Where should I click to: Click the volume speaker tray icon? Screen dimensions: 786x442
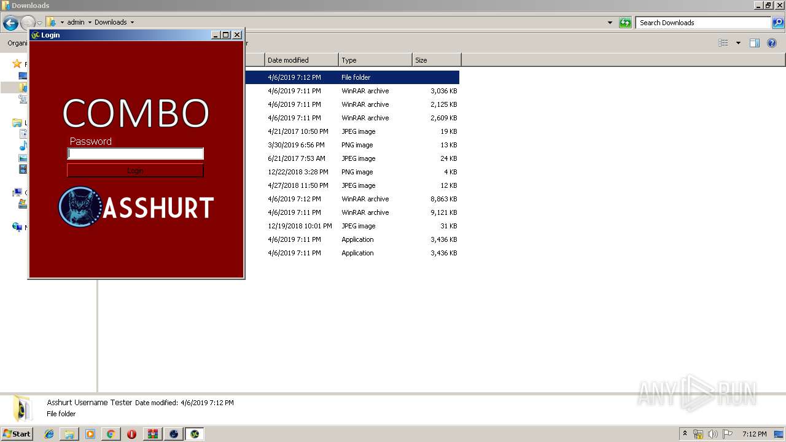[x=713, y=434]
